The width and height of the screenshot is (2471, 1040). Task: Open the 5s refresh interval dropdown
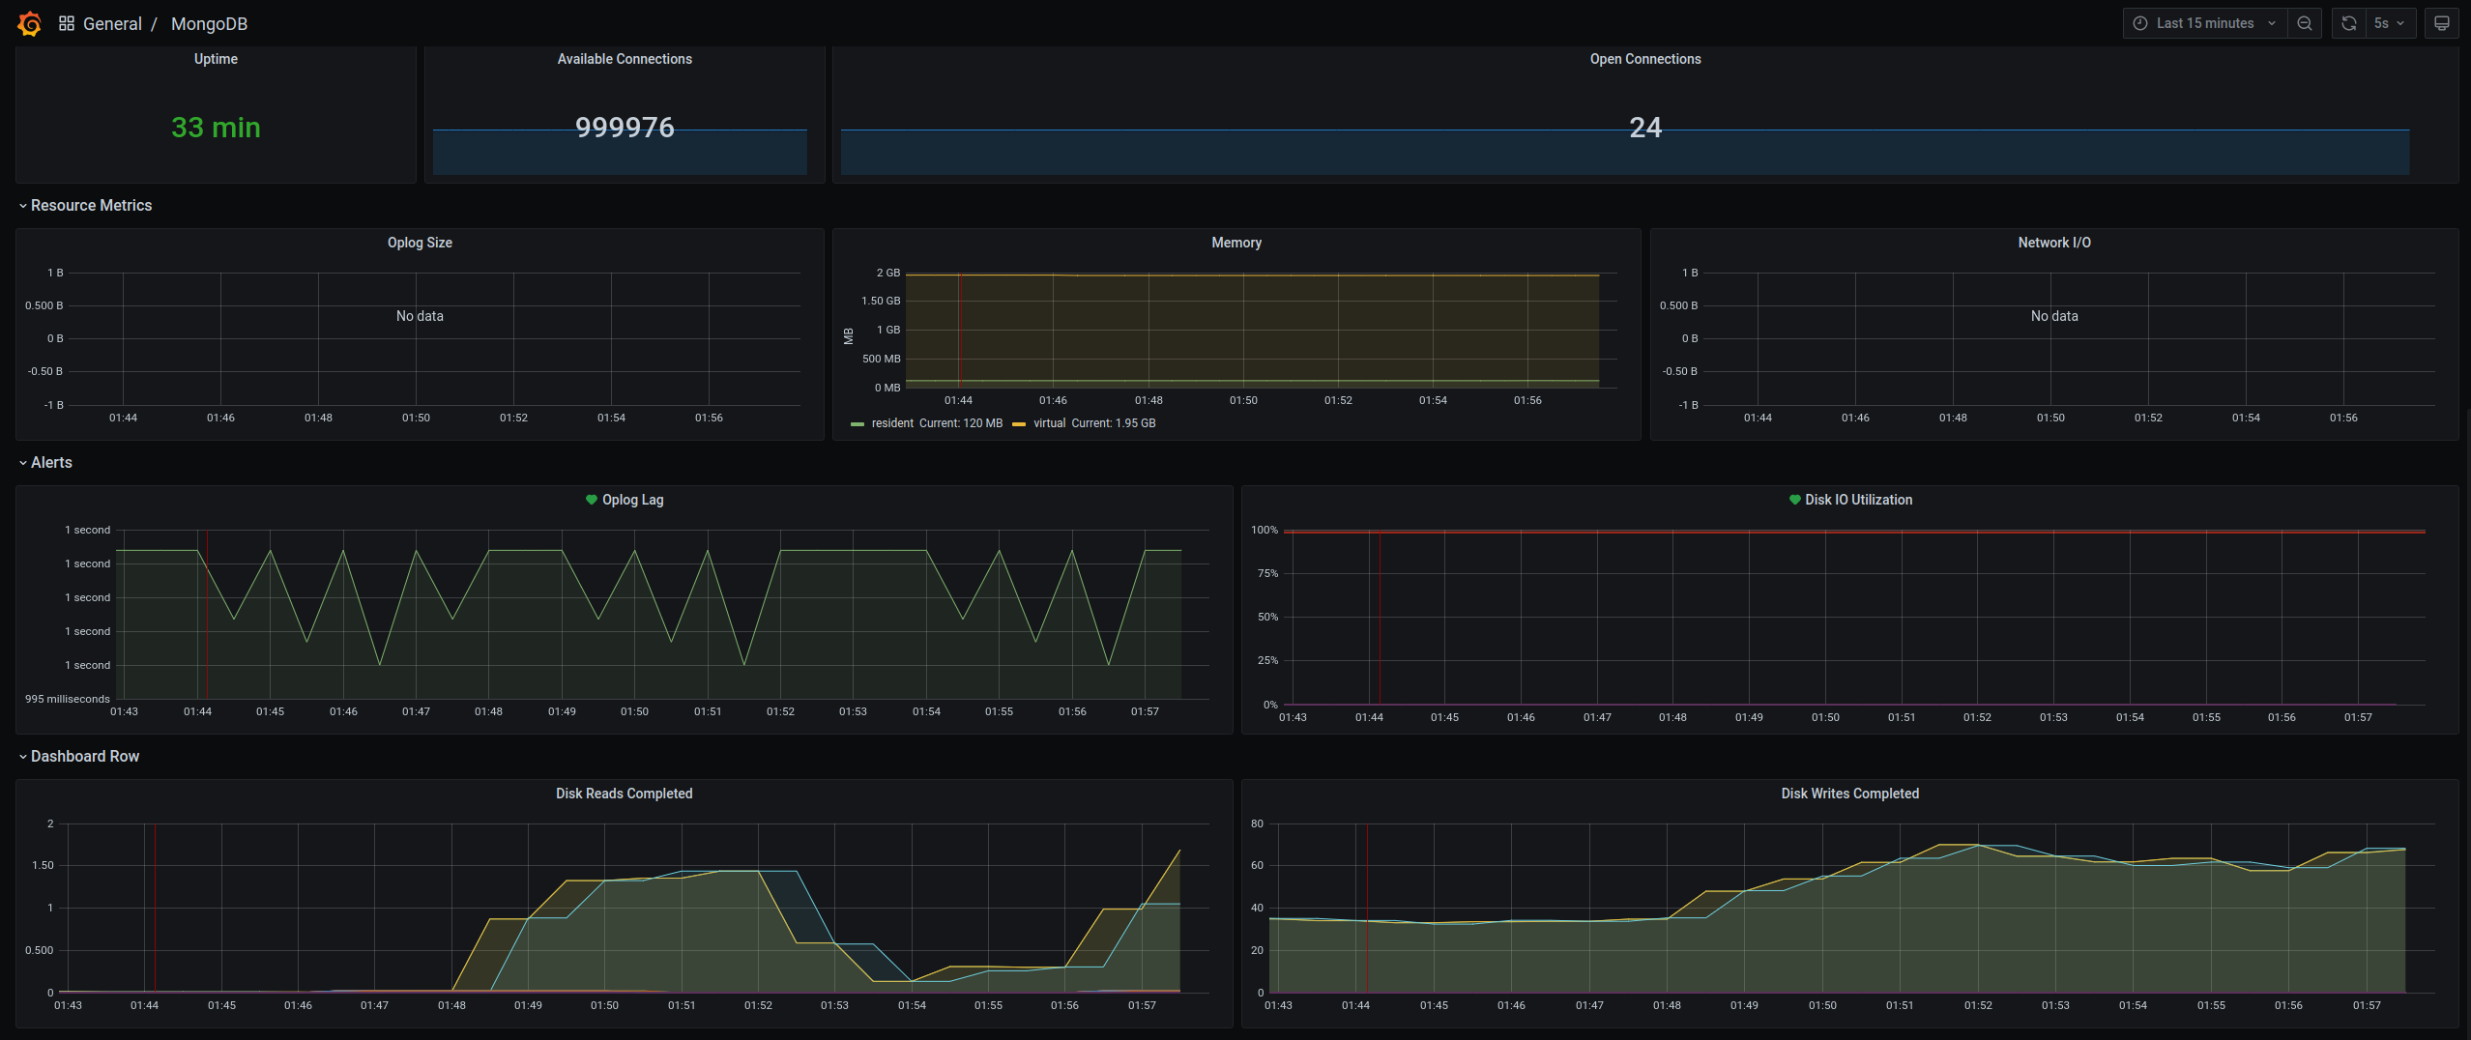[x=2388, y=23]
